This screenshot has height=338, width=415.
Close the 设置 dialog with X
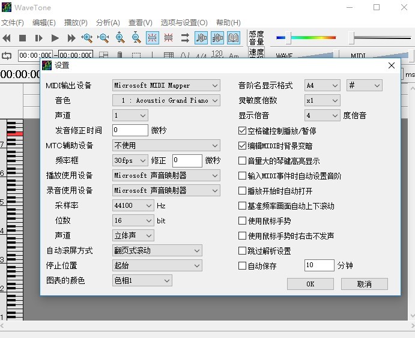392,65
